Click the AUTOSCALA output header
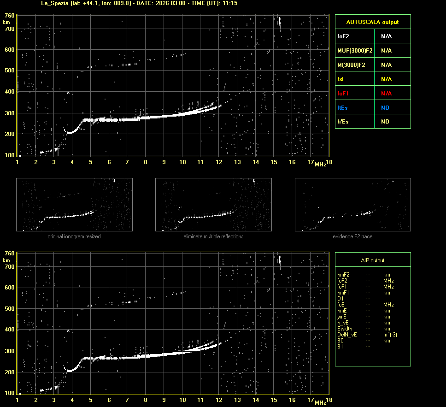 pyautogui.click(x=372, y=22)
